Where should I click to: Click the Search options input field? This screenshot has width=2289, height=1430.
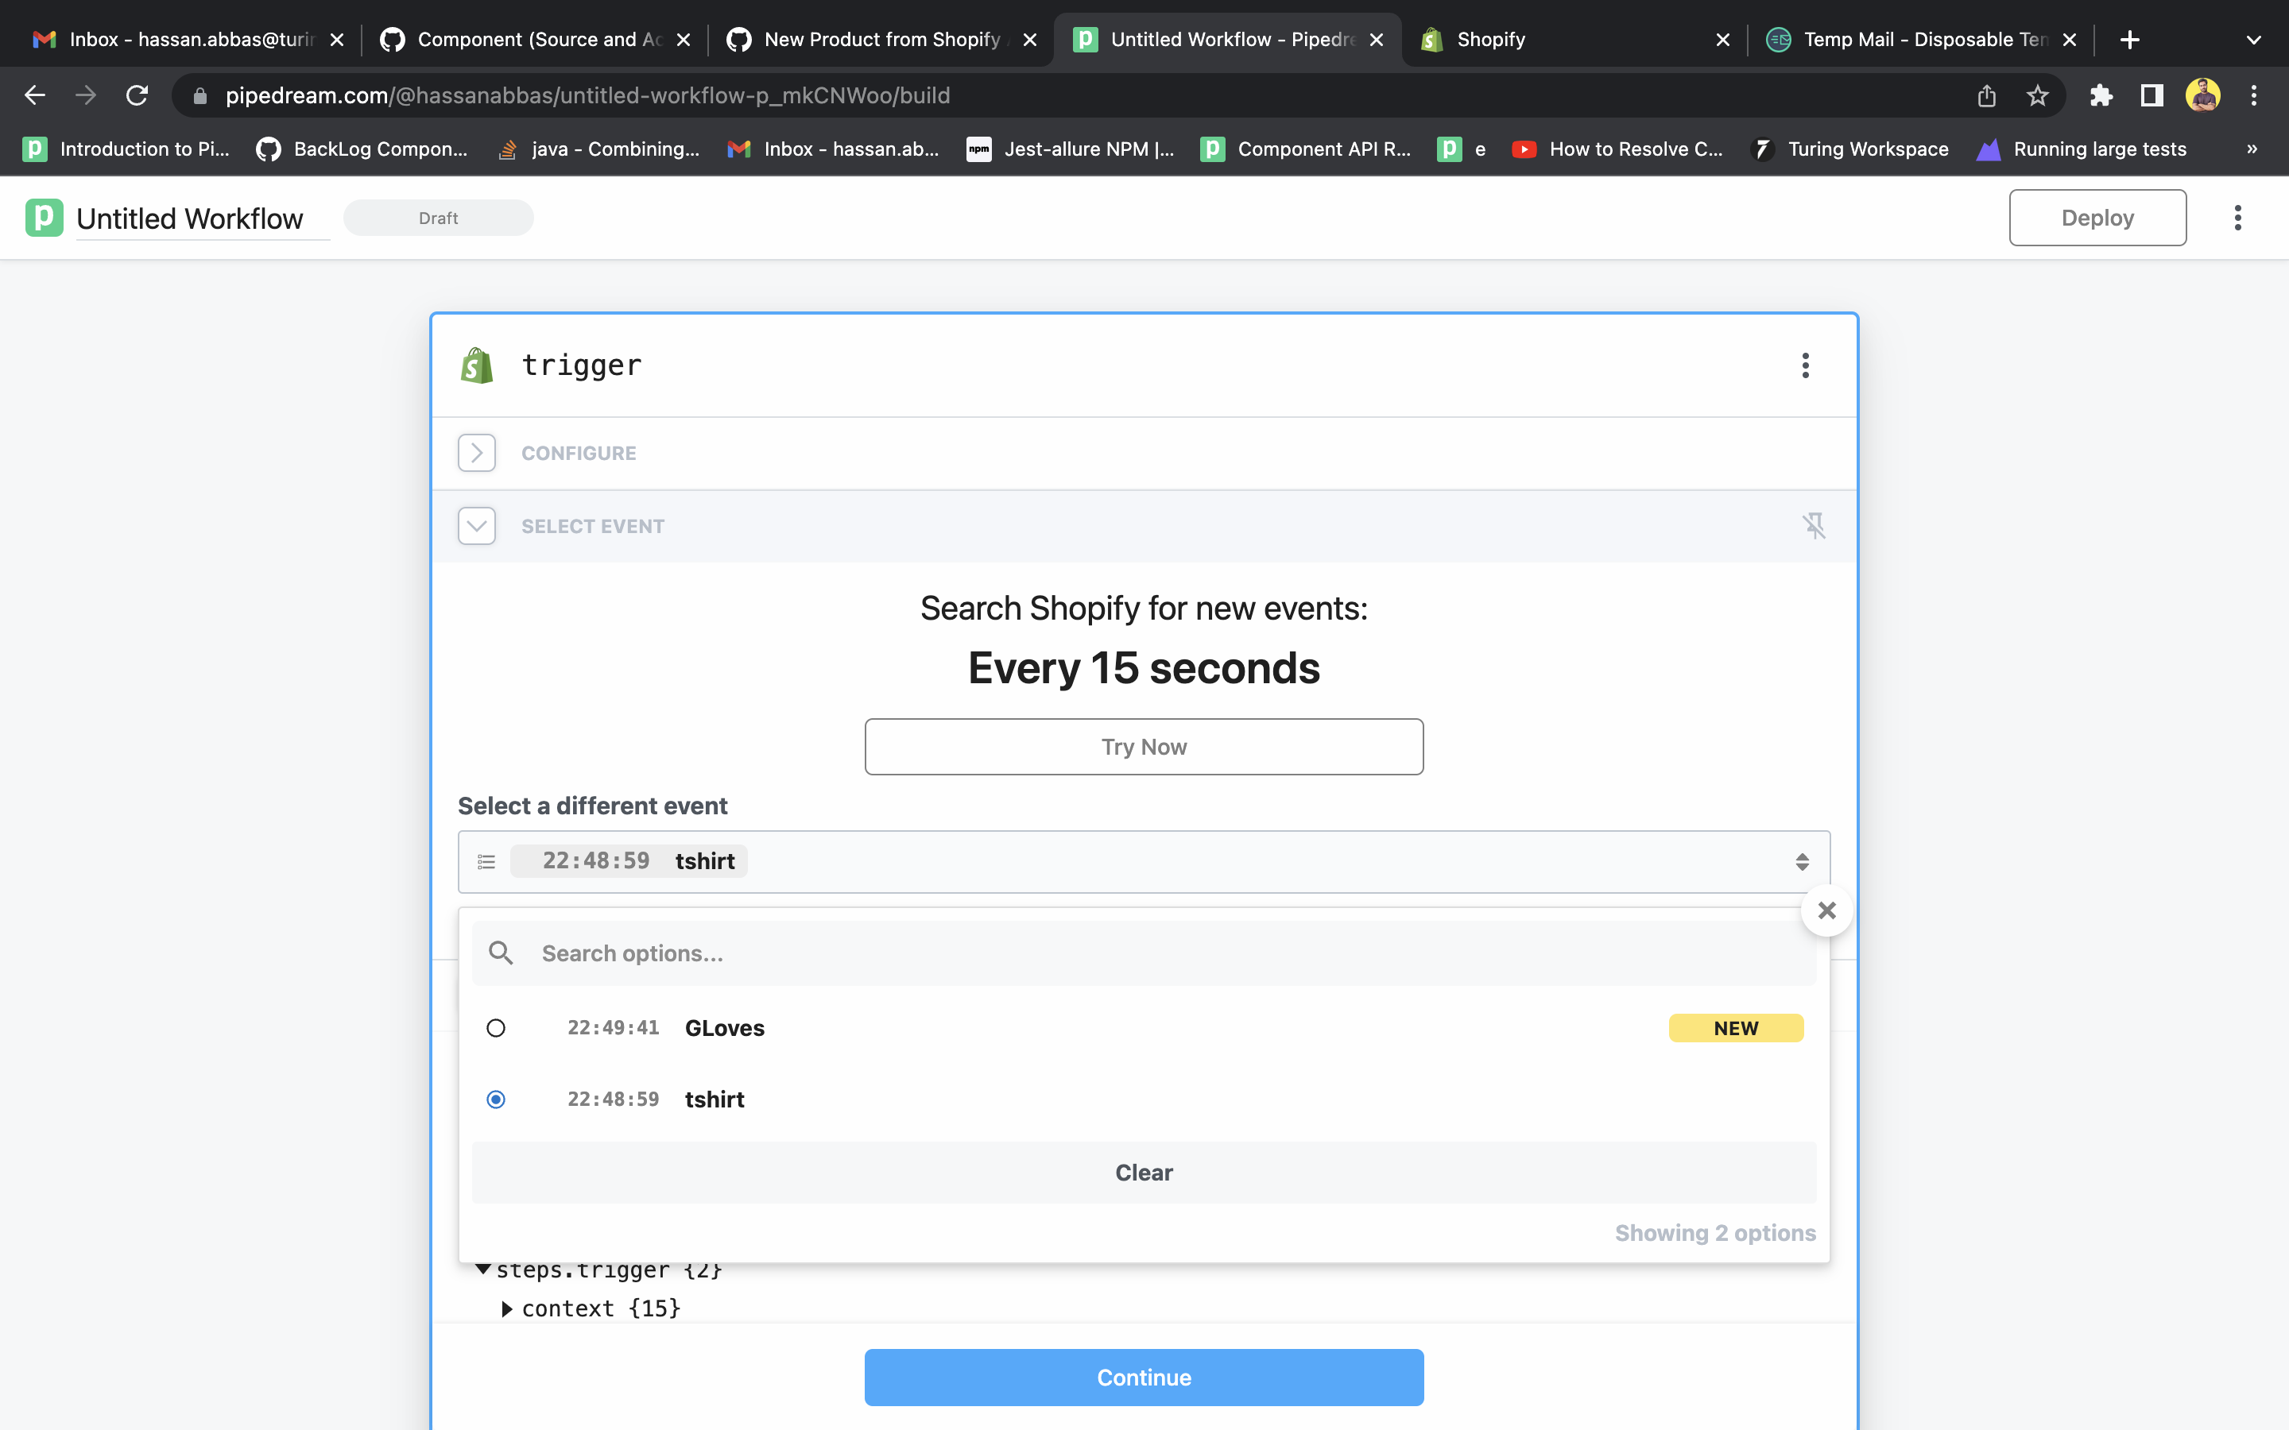(851, 953)
